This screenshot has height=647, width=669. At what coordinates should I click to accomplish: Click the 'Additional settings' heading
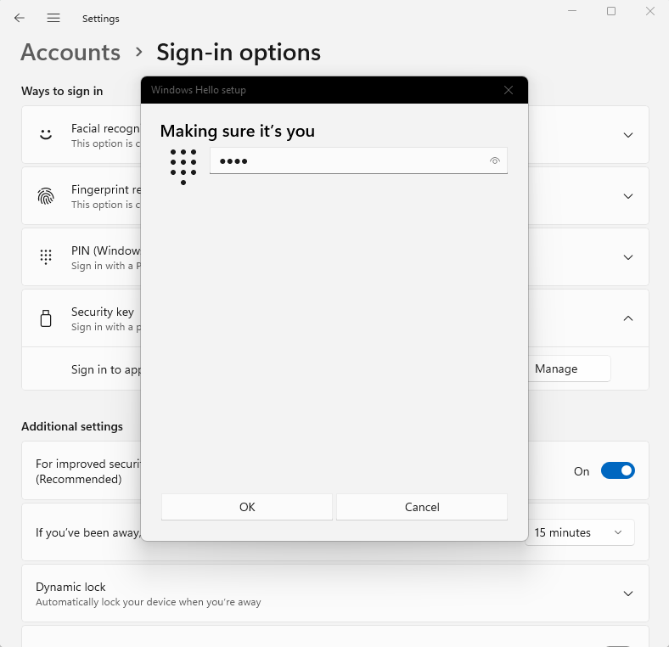(72, 427)
